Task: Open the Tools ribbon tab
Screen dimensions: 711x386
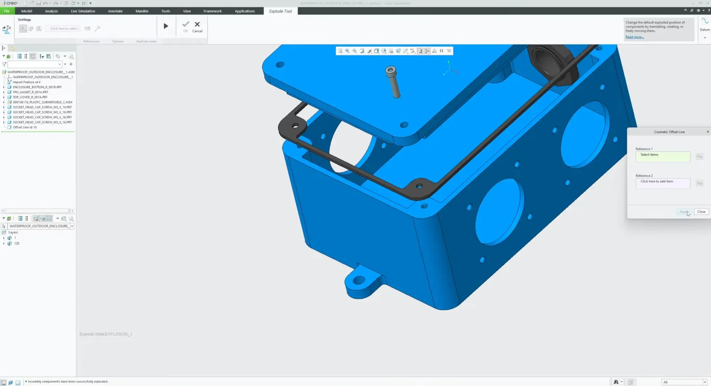Action: [166, 11]
